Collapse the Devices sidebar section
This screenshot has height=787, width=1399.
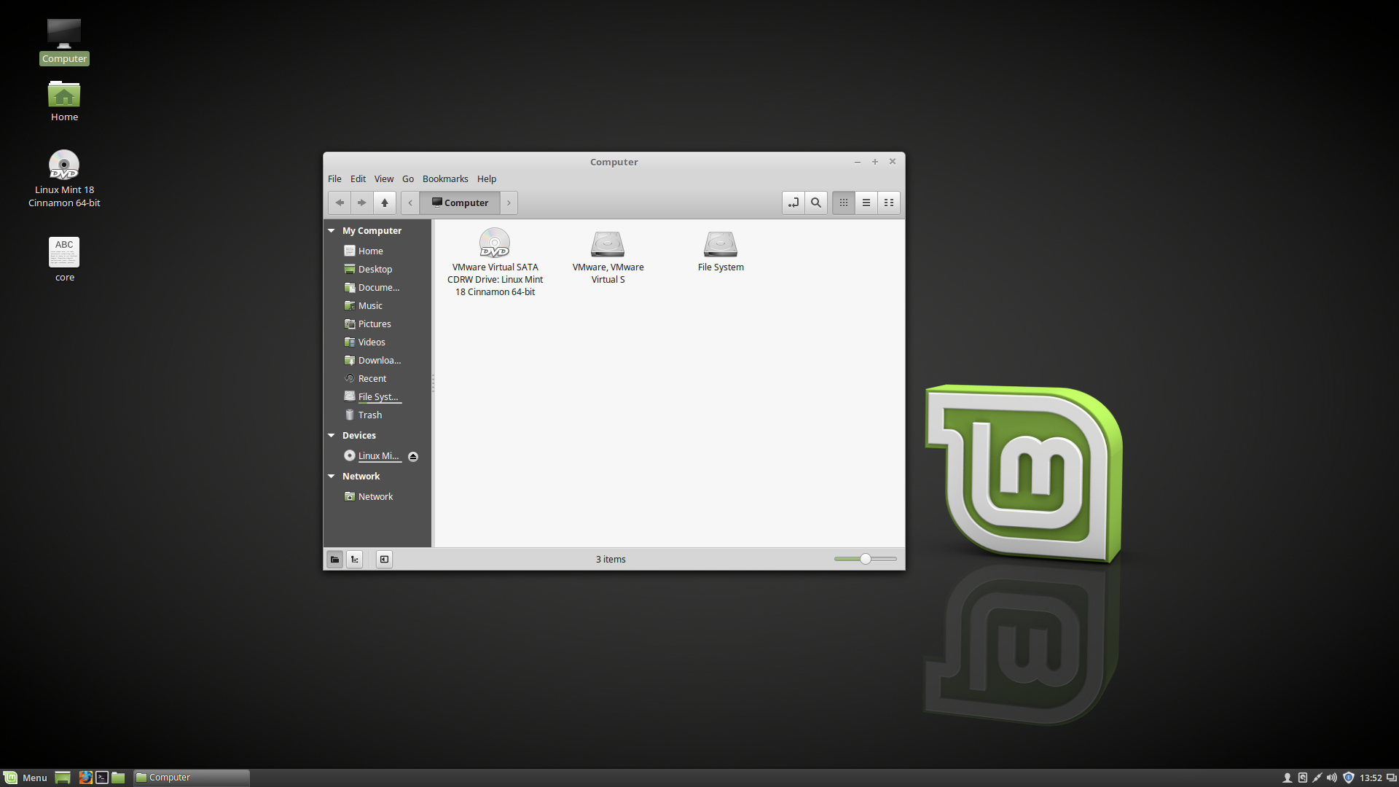pos(332,435)
